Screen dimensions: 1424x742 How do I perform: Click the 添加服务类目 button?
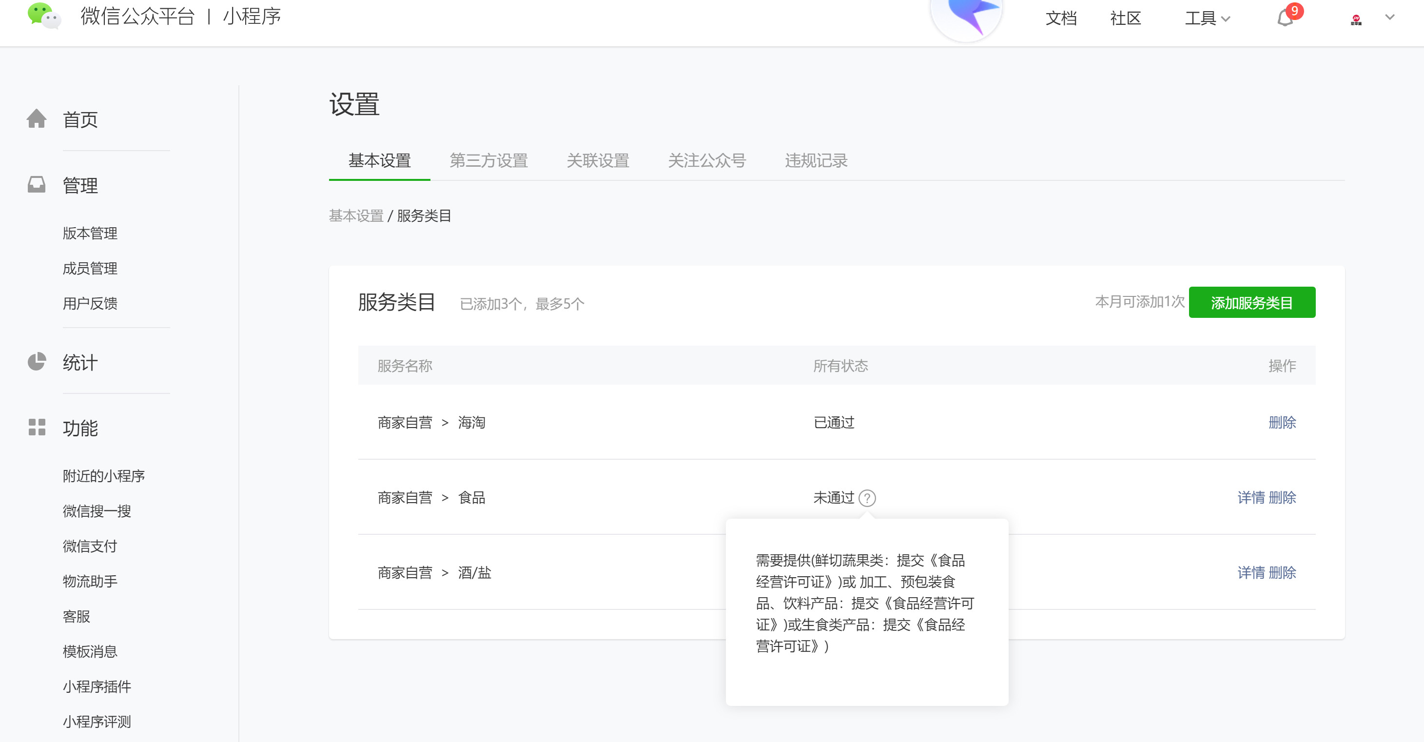click(x=1251, y=302)
